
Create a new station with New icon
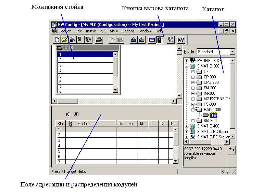(57, 40)
